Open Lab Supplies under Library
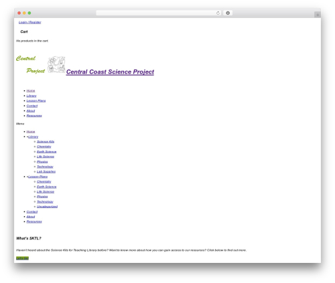 pos(46,171)
